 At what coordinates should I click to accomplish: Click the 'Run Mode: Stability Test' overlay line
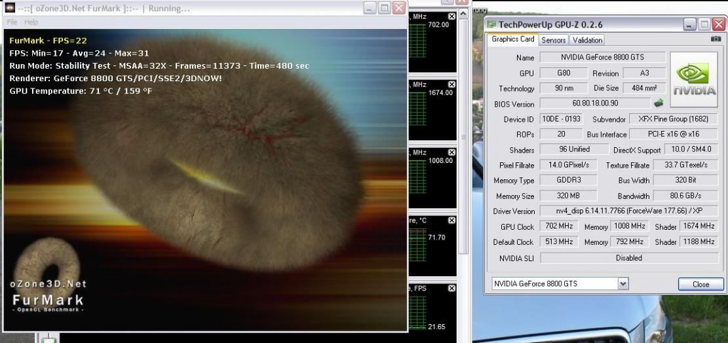(x=159, y=66)
